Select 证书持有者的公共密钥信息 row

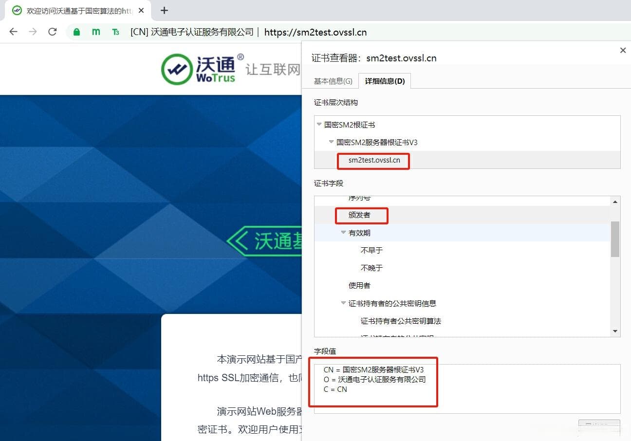(392, 303)
